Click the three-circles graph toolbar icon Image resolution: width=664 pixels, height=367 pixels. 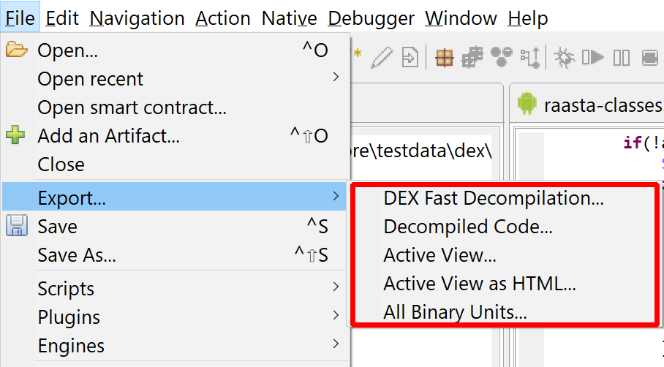(502, 57)
